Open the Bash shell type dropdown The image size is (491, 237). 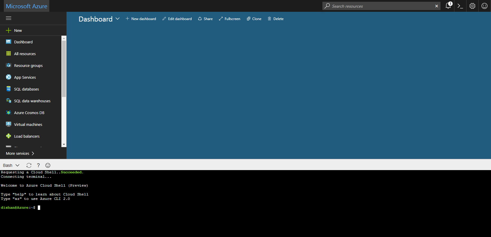(11, 165)
